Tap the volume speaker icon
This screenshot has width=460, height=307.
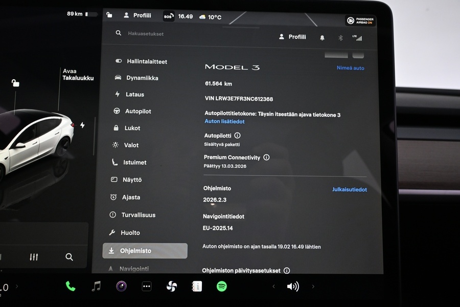click(292, 286)
